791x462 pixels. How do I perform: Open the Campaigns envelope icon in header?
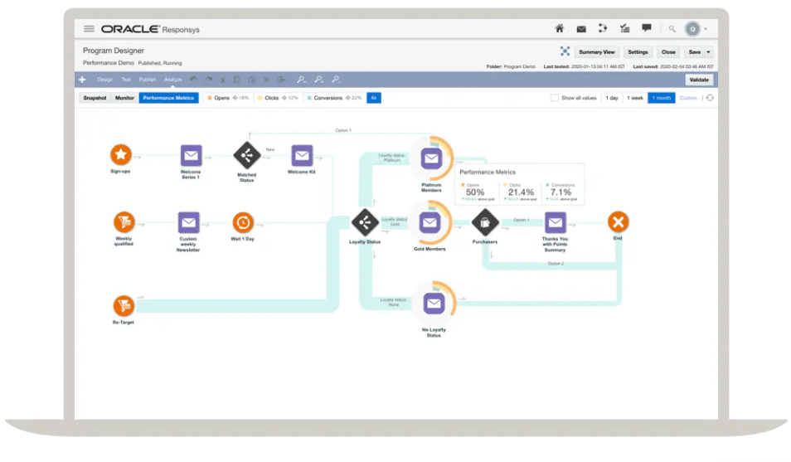pos(581,29)
